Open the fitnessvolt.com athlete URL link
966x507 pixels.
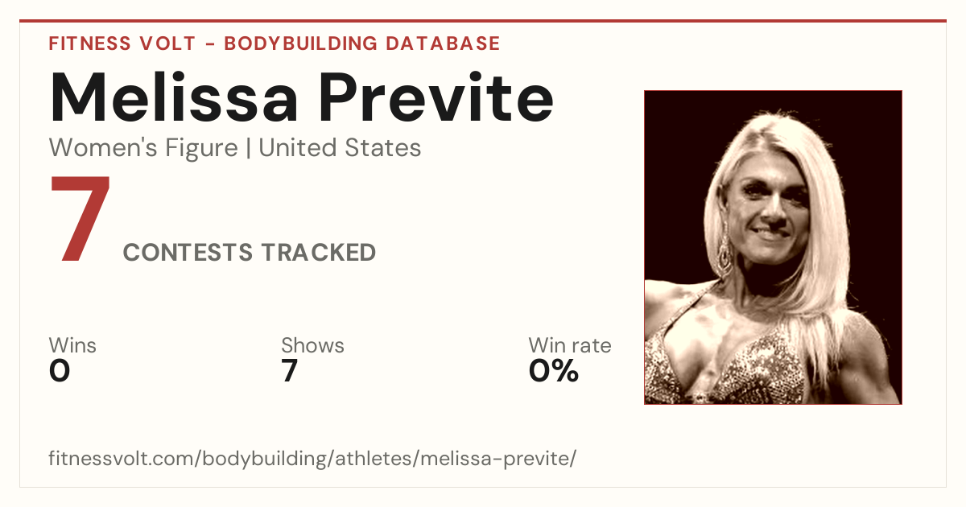coord(312,459)
